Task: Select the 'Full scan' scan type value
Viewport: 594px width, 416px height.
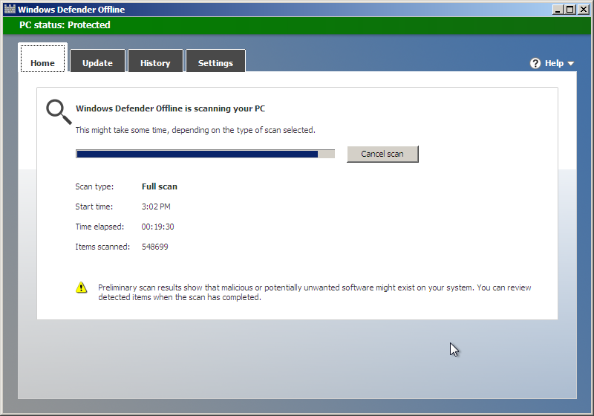Action: (160, 186)
